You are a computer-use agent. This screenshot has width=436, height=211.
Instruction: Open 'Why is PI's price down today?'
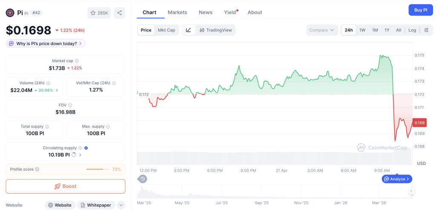(x=46, y=43)
